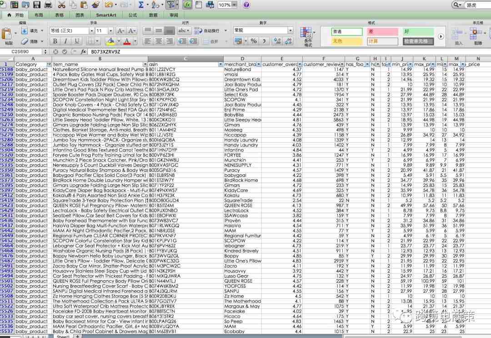Click the increase font size button
The height and width of the screenshot is (338, 491).
[x=120, y=31]
